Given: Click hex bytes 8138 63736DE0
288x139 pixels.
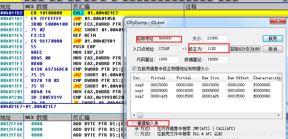Looking at the screenshot, I should coord(49,69).
